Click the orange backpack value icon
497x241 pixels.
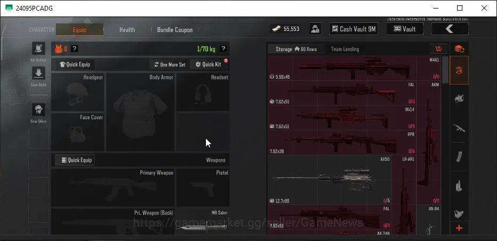(x=59, y=49)
